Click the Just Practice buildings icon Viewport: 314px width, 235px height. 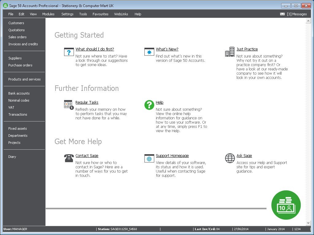[x=230, y=52]
